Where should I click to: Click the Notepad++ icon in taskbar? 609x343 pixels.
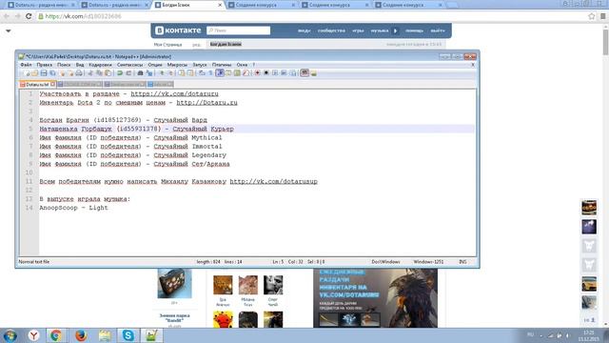click(x=152, y=335)
